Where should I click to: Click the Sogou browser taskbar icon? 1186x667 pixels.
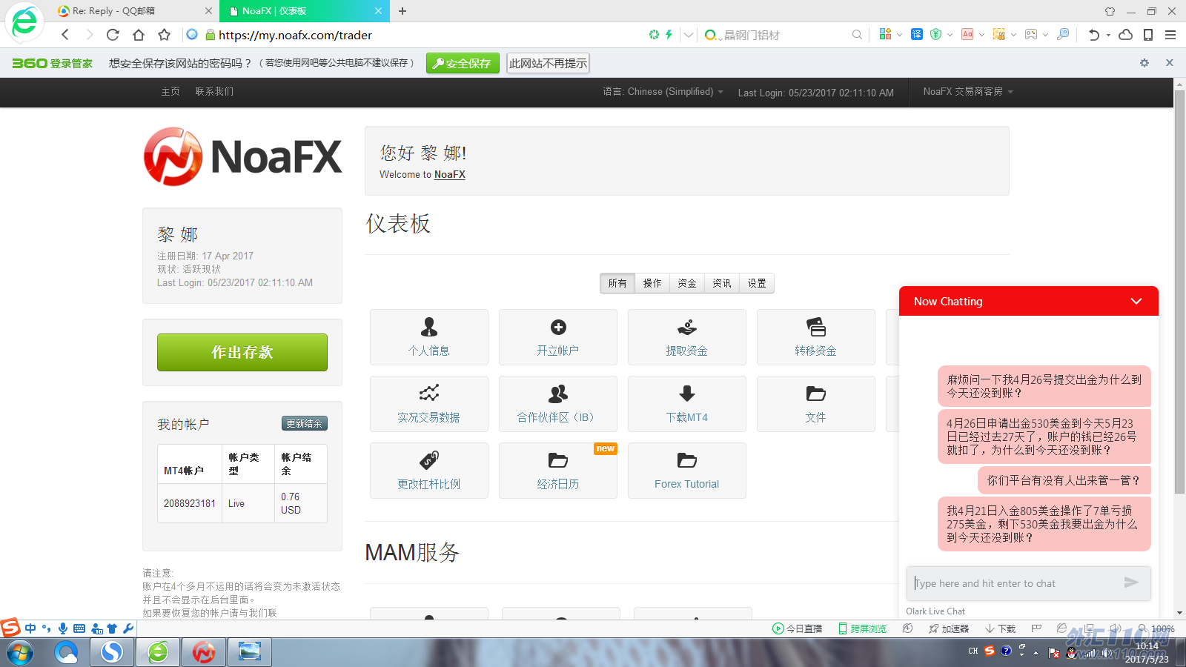[x=112, y=652]
